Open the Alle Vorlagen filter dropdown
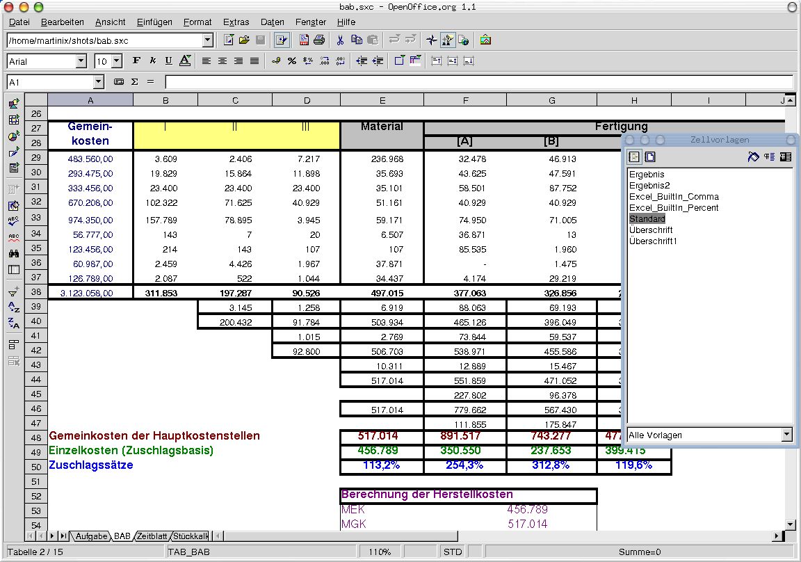The image size is (801, 562). click(786, 435)
